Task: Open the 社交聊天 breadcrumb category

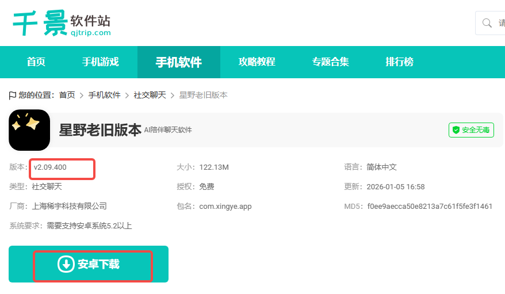Action: click(x=150, y=95)
